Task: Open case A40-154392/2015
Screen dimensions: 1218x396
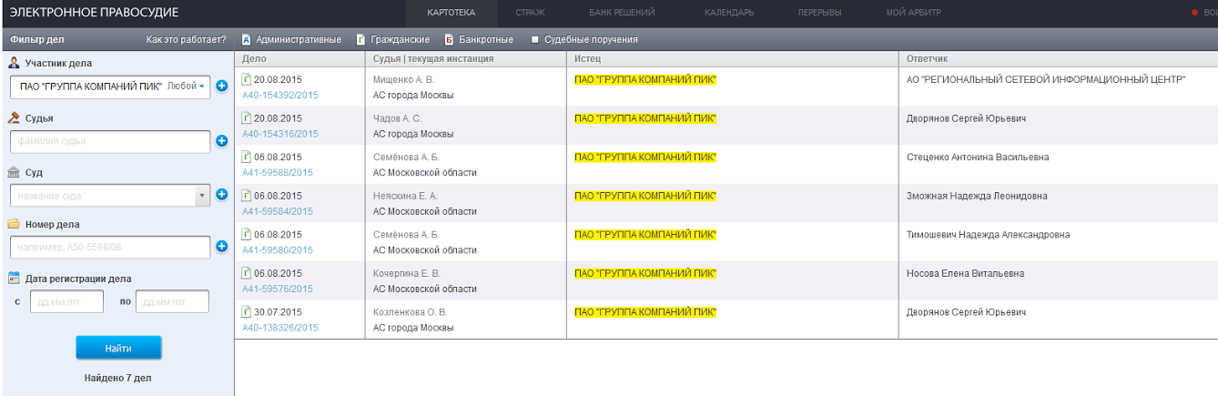Action: point(280,96)
